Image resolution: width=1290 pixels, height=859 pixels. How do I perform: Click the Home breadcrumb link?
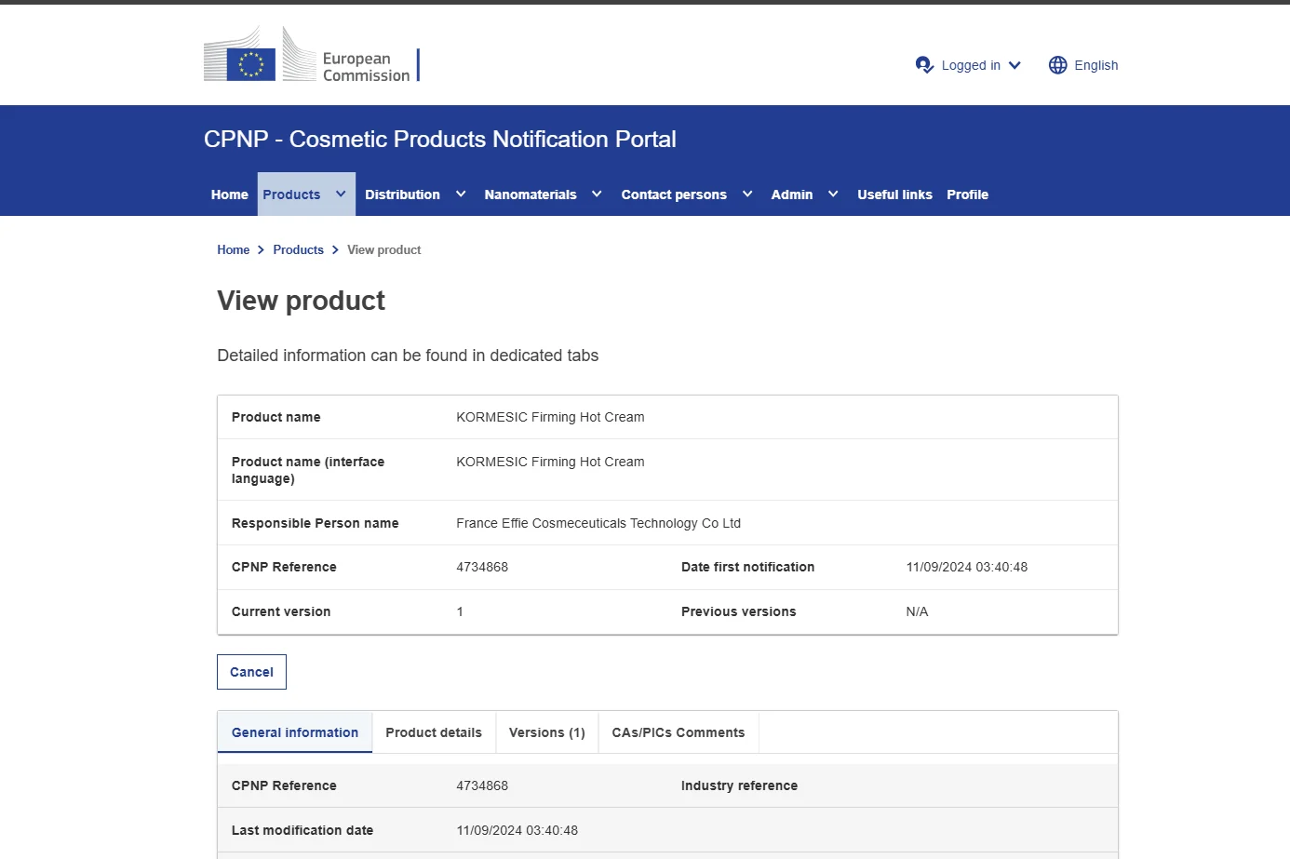pos(233,249)
